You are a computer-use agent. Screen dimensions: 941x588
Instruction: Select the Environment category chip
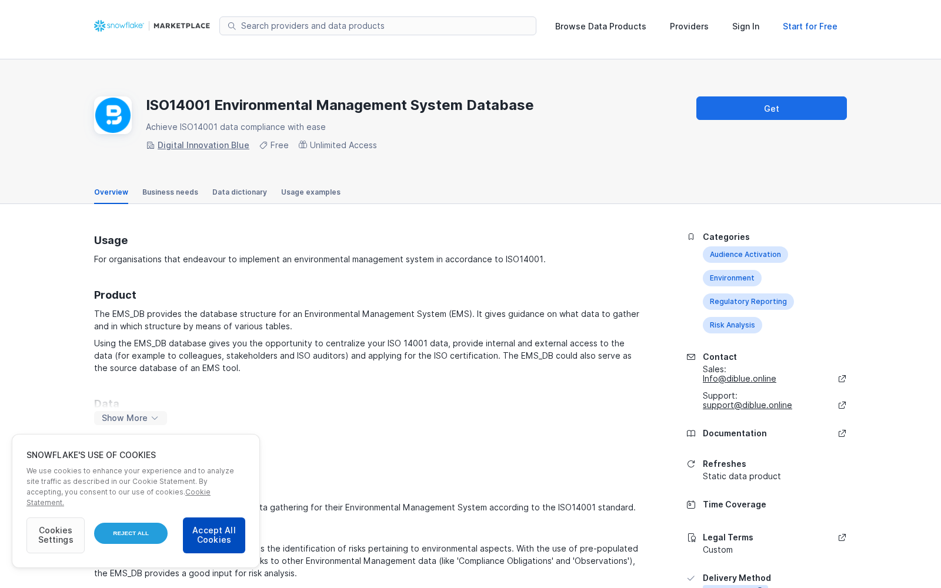tap(732, 278)
